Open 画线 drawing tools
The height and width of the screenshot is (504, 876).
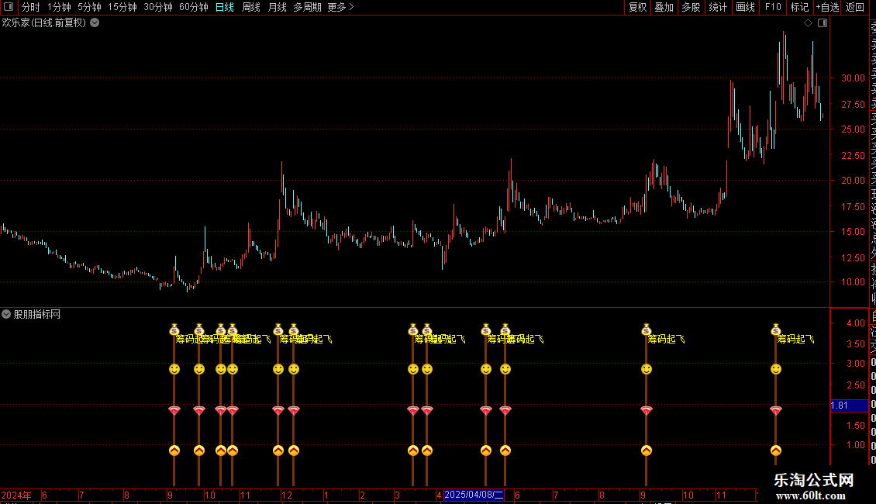tap(745, 7)
